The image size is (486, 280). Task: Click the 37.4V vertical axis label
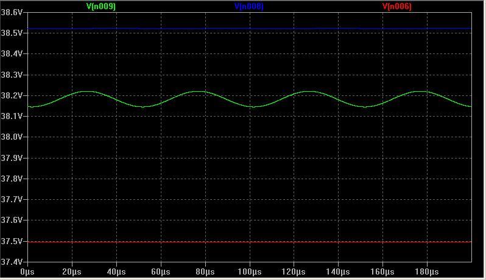[12, 262]
